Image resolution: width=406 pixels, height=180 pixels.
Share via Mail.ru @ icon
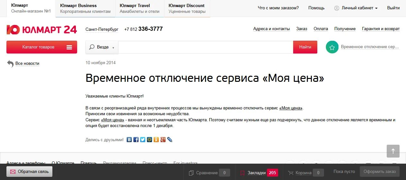pos(149,140)
